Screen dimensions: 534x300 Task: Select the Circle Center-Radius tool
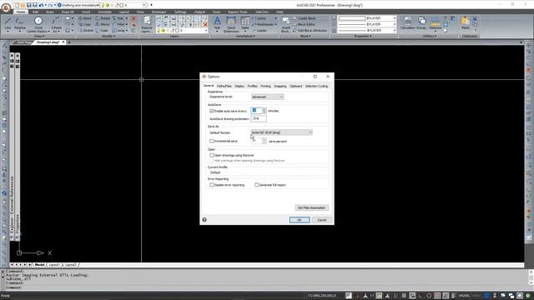(38, 24)
